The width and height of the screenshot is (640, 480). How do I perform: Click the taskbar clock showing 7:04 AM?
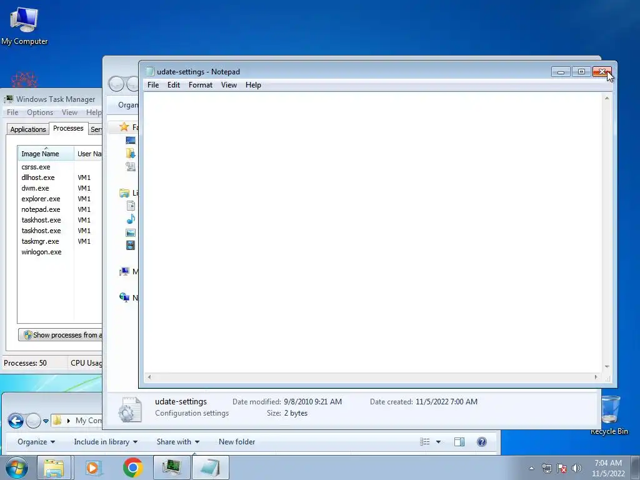(x=608, y=468)
